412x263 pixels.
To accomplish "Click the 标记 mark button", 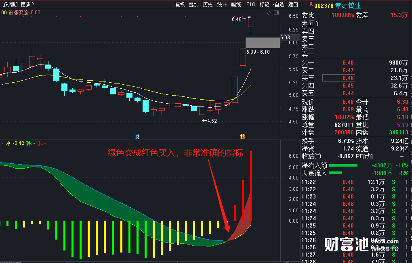I will (x=264, y=4).
